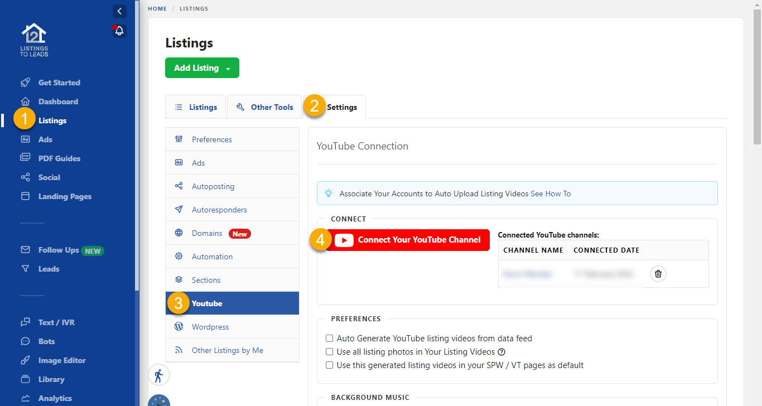The image size is (762, 406).
Task: Click the Dashboard home icon
Action: tap(25, 101)
